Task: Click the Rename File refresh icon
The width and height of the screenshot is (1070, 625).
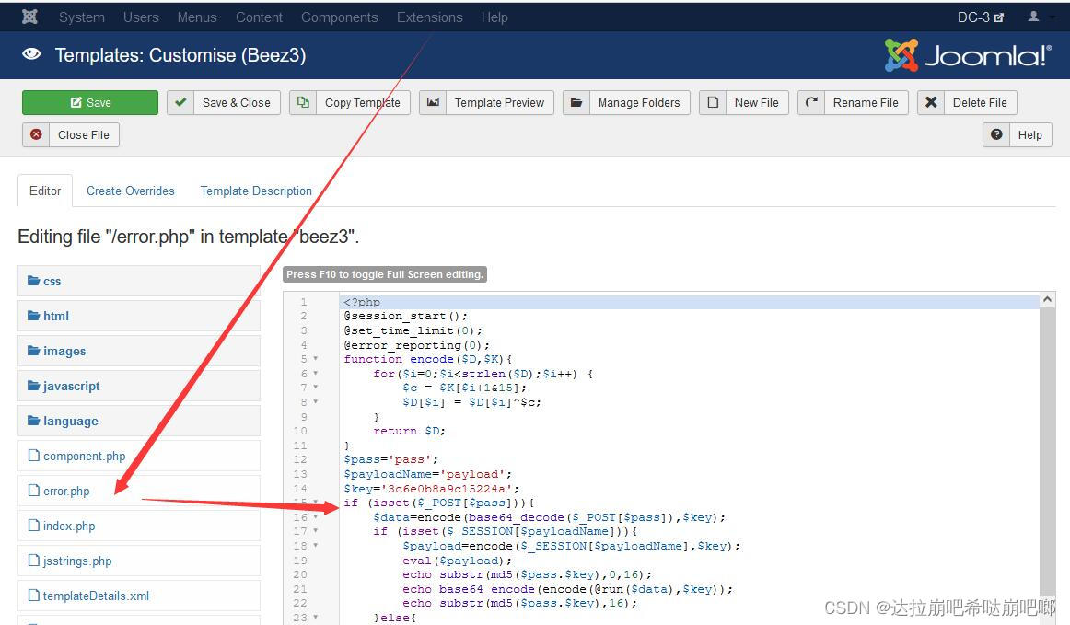Action: (810, 102)
